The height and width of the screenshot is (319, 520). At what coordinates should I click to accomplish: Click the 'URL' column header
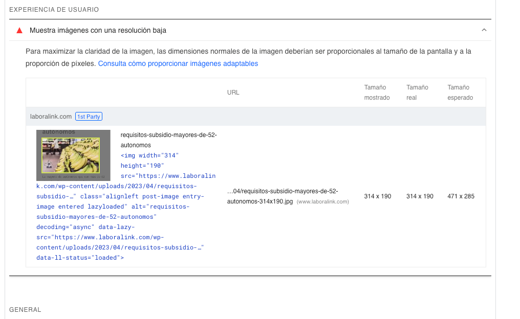(x=233, y=93)
